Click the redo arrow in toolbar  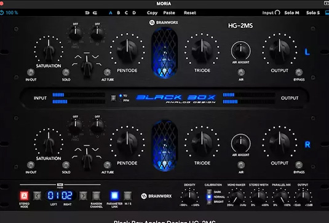95,13
